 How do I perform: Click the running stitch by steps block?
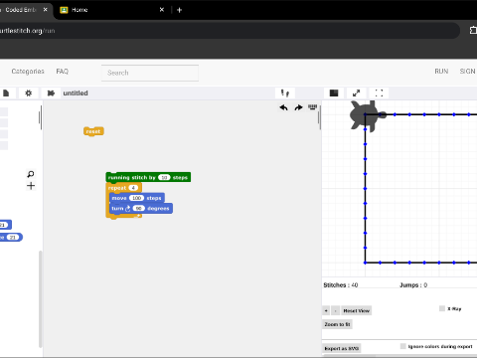coord(148,177)
